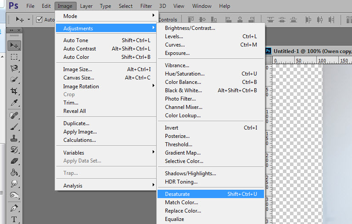352x224 pixels.
Task: Expand the Image Rotation submenu
Action: click(106, 86)
